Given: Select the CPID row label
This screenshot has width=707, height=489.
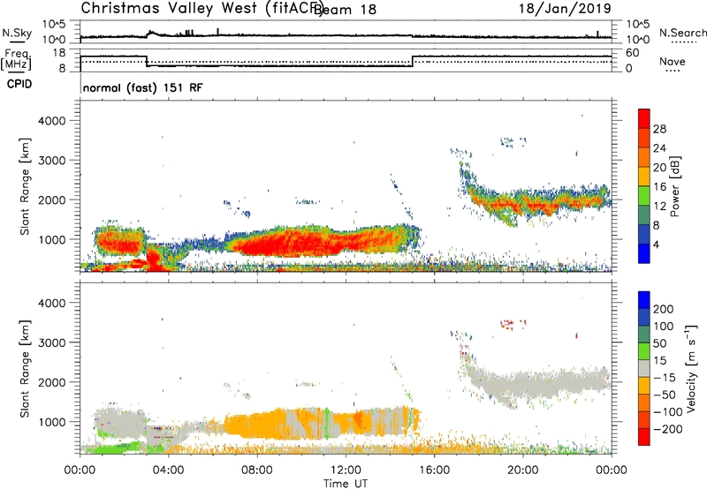Looking at the screenshot, I should 19,84.
